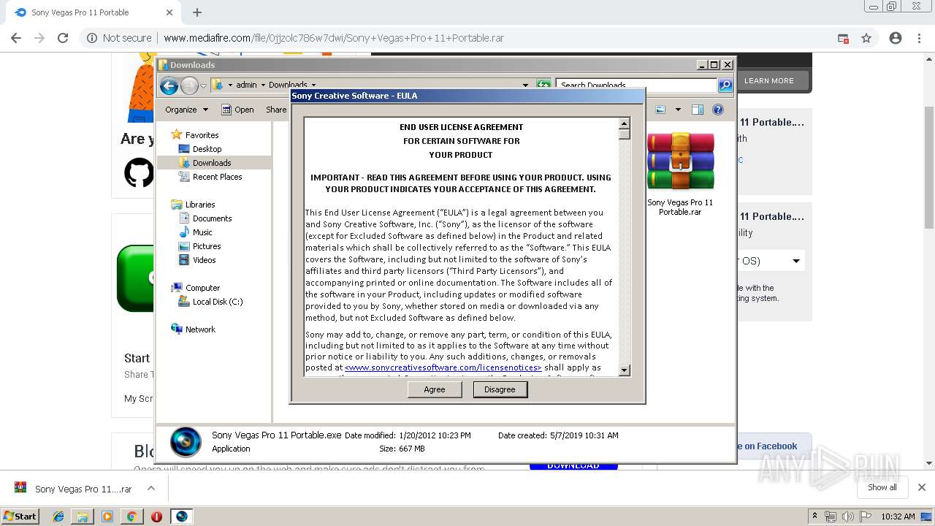Click Sony Vegas application icon in details pane
This screenshot has width=935, height=526.
pyautogui.click(x=186, y=442)
